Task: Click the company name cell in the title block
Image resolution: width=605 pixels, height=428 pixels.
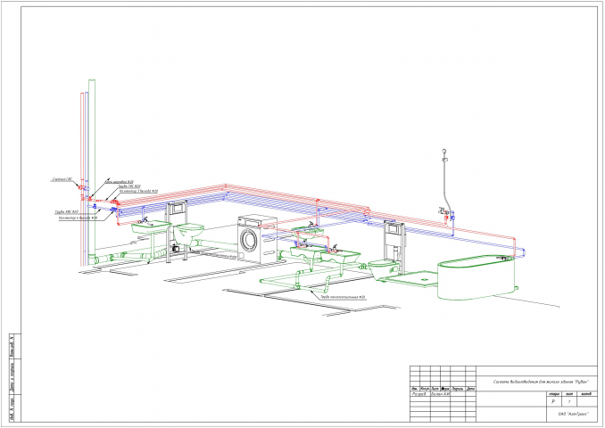Action: (573, 414)
